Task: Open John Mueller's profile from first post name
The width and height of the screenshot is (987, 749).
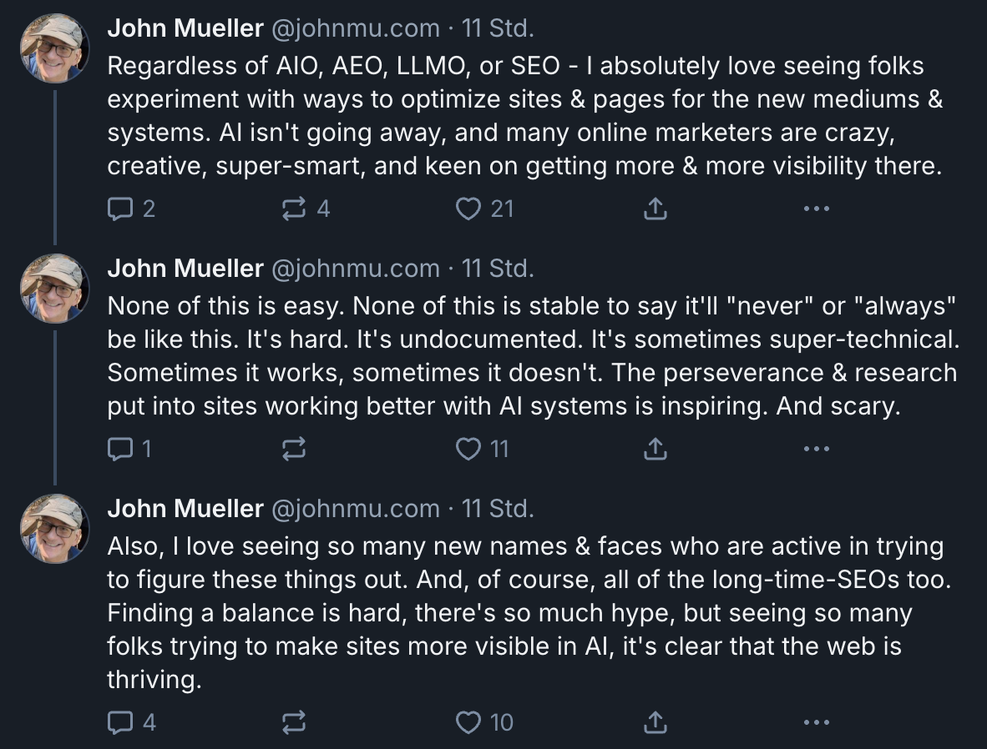Action: coord(185,28)
